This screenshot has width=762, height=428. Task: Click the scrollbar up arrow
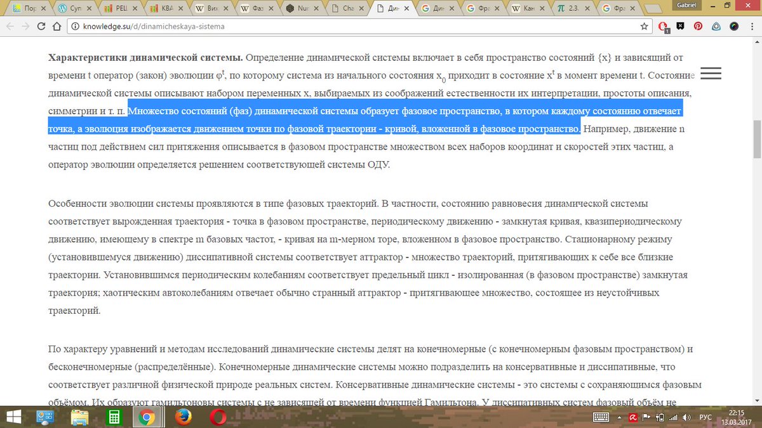click(x=756, y=42)
